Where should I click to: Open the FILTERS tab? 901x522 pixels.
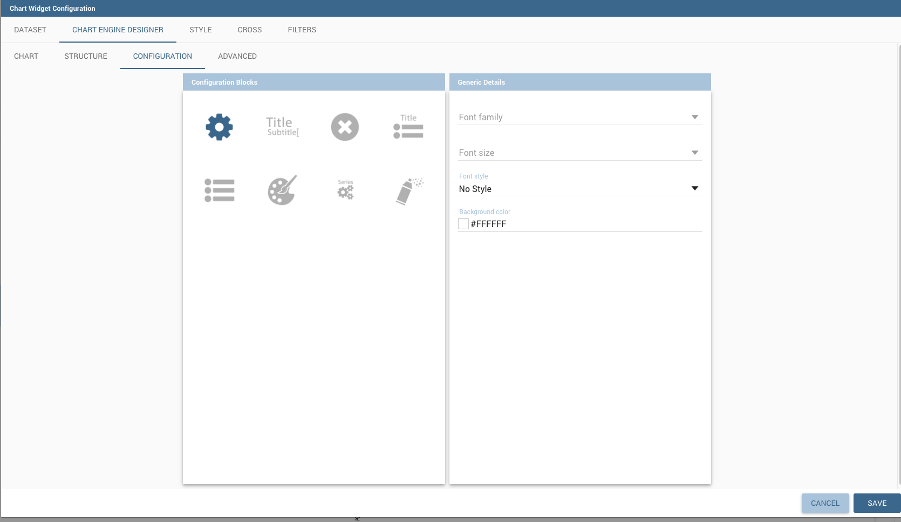click(302, 30)
